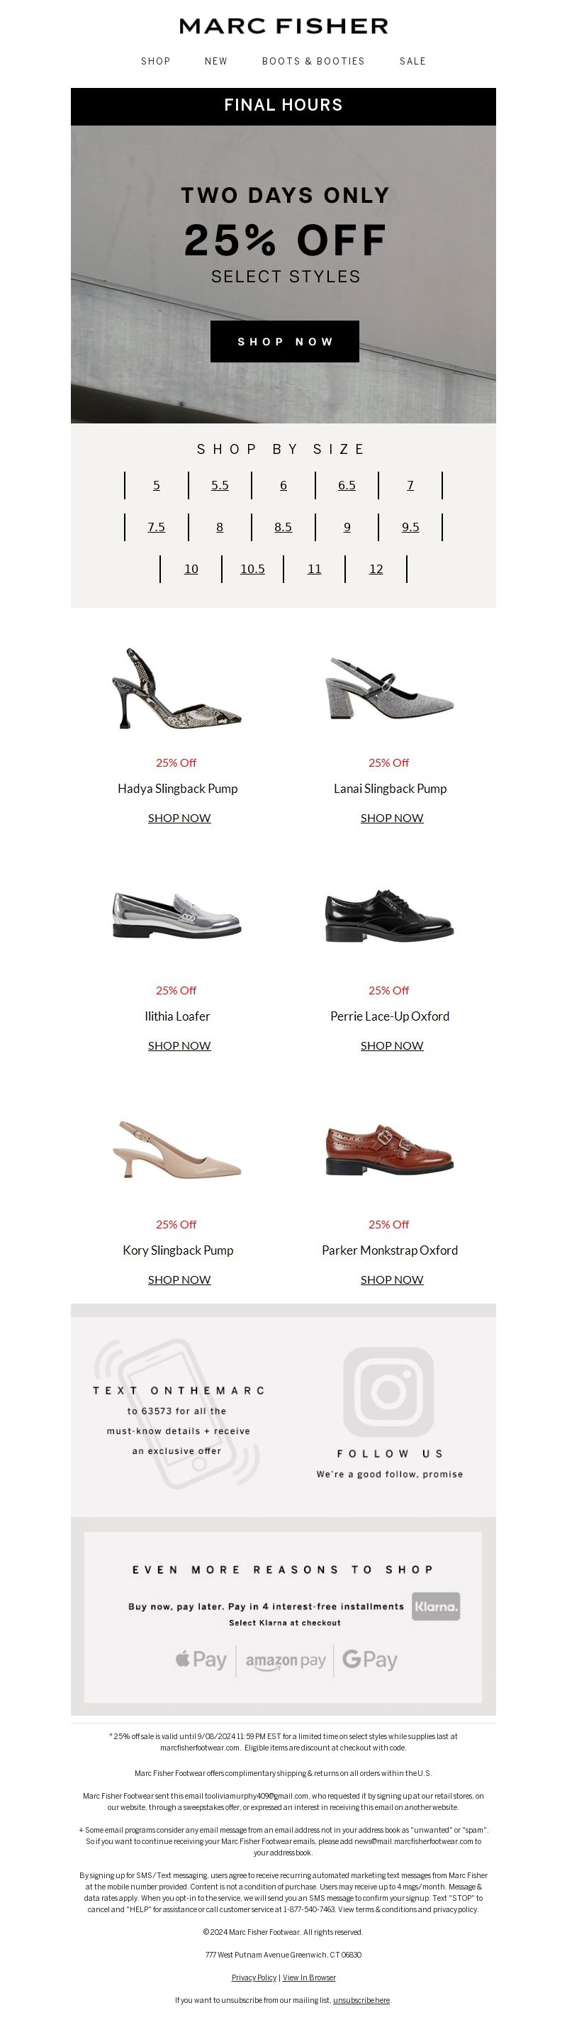Click the unsubscribe here link
This screenshot has width=567, height=2037.
361,2000
